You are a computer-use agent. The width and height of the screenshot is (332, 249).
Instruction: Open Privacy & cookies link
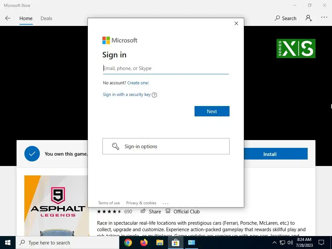coord(141,203)
